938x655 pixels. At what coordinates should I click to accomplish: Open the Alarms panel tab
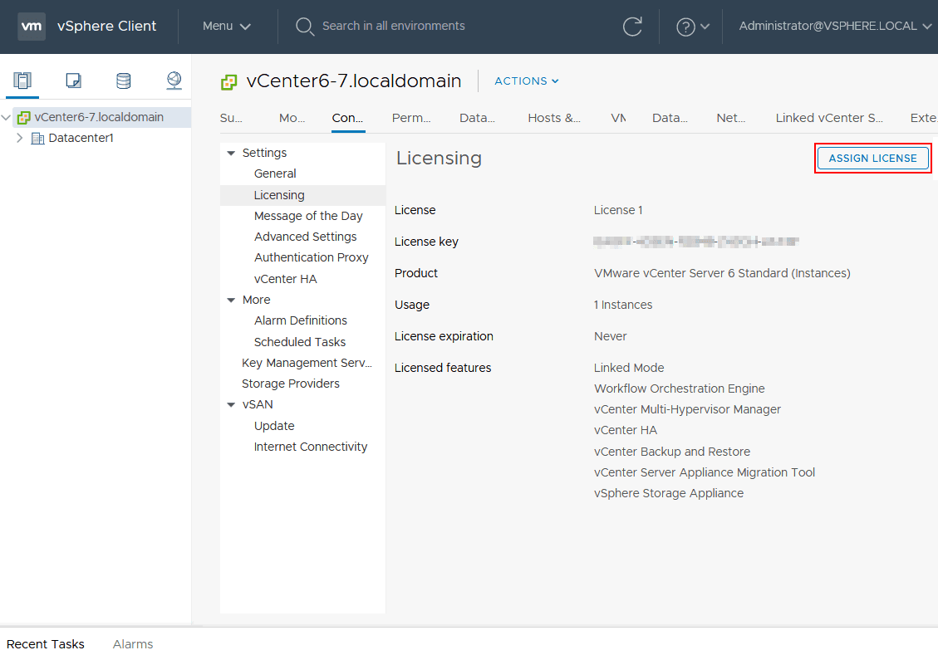133,643
